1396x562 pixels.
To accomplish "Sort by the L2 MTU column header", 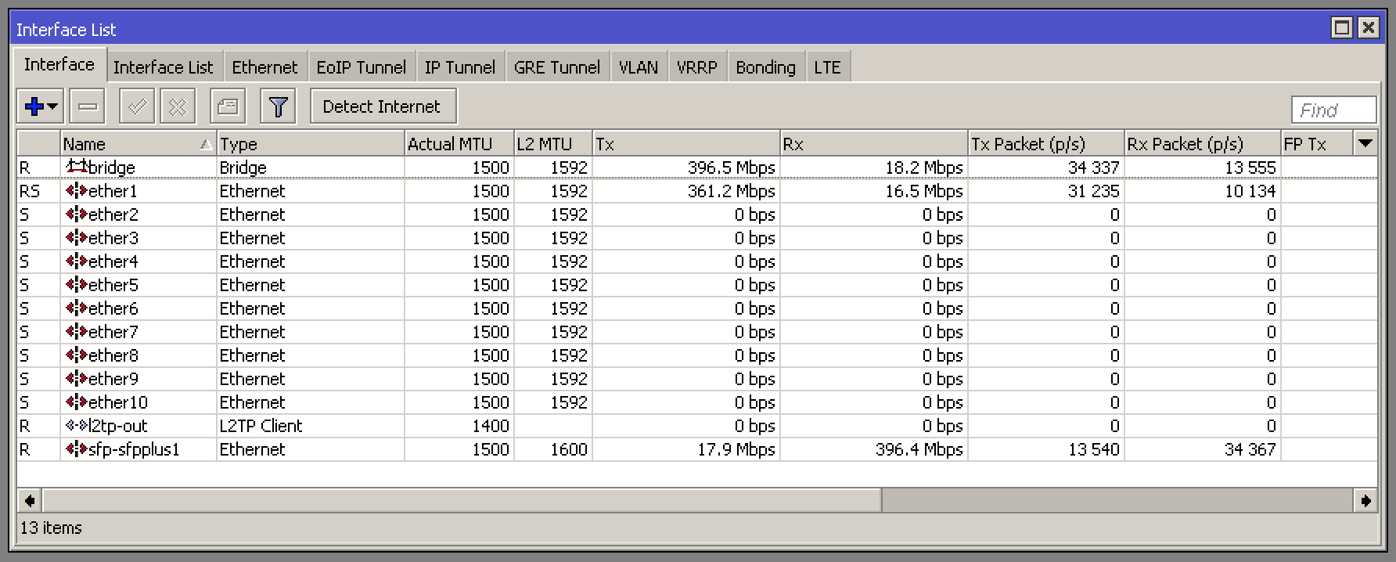I will click(552, 143).
